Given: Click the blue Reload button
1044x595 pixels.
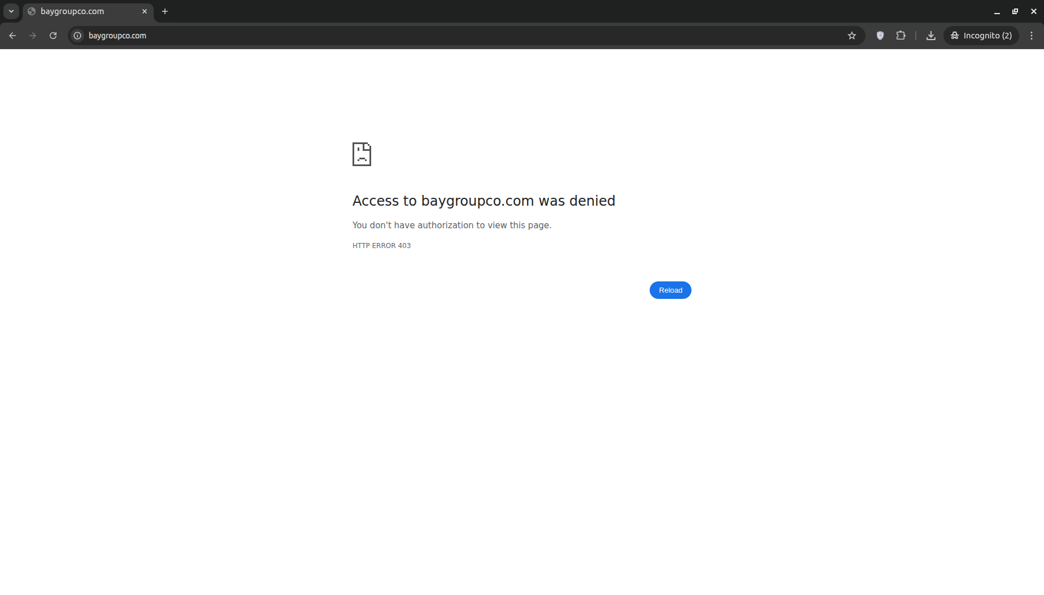Looking at the screenshot, I should pos(671,290).
